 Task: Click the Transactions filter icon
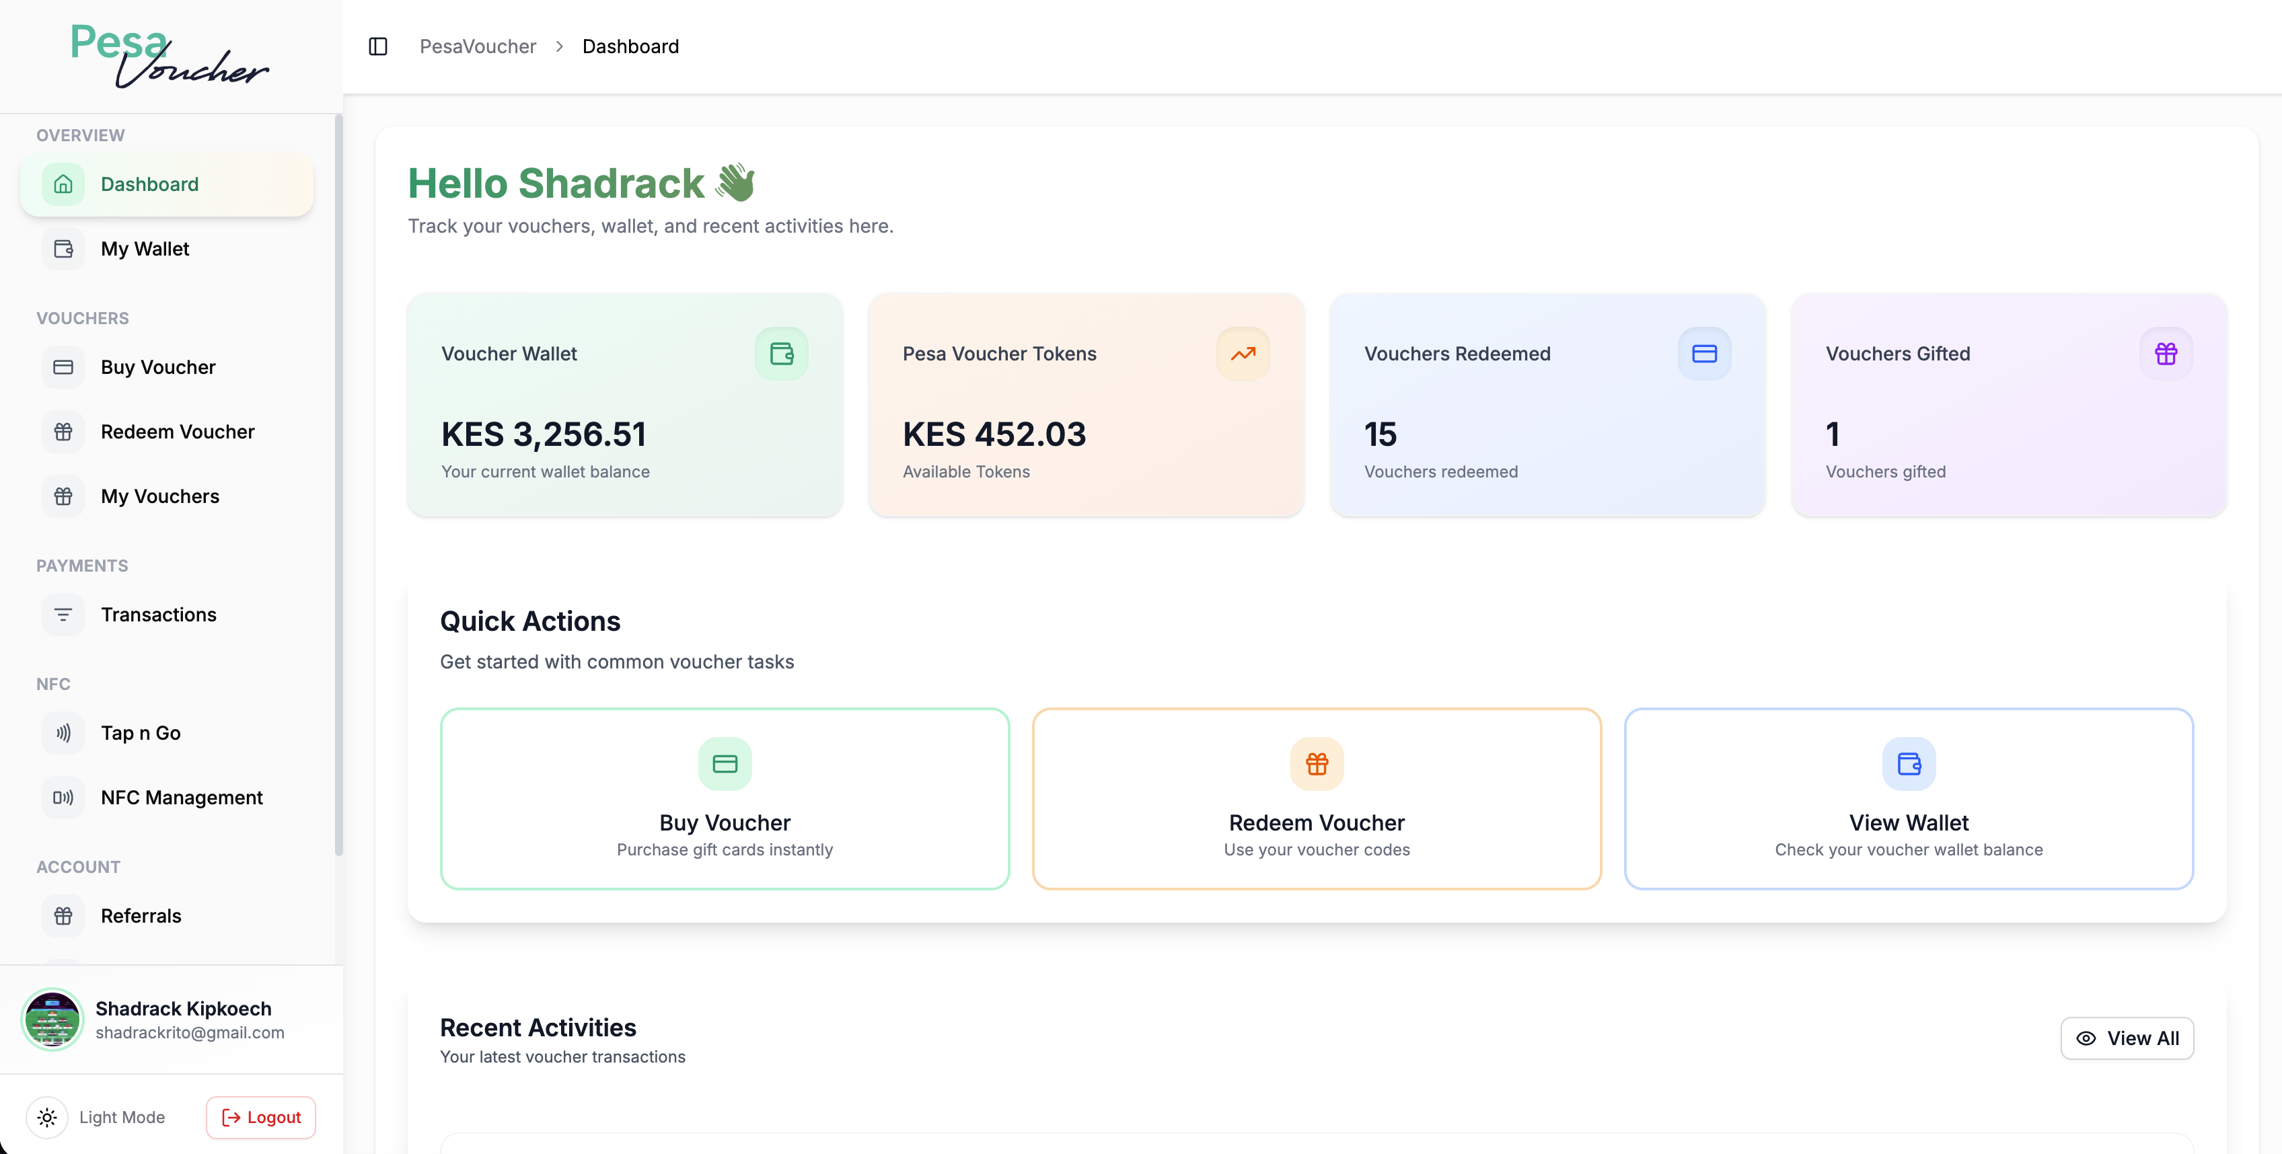coord(63,615)
